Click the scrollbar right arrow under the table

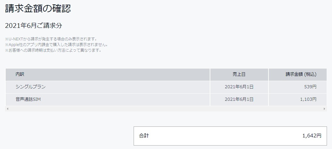(325, 109)
